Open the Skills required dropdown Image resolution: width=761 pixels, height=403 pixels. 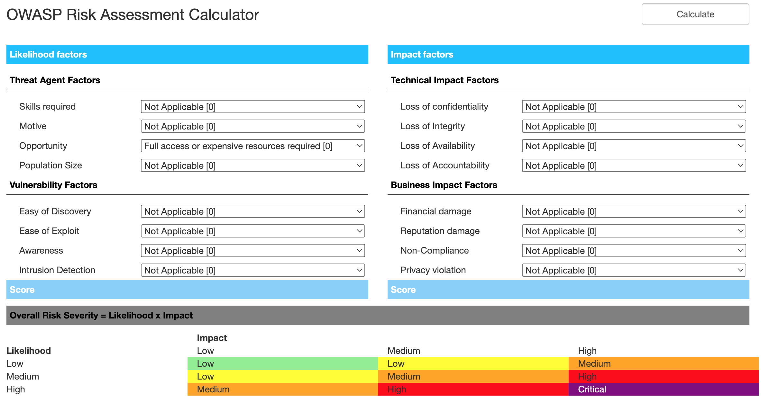tap(253, 107)
